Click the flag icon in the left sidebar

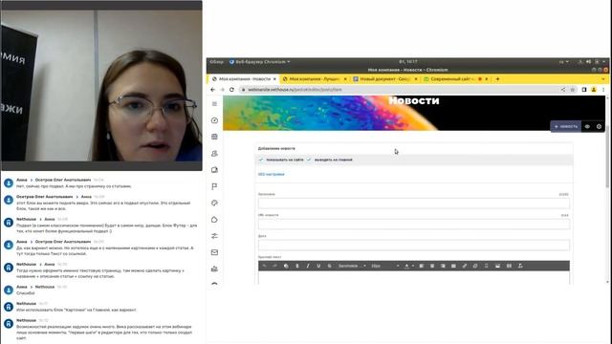tap(214, 186)
